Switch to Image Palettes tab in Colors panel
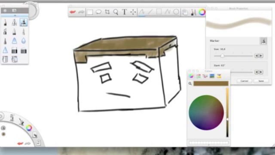The image size is (275, 155). point(212,76)
